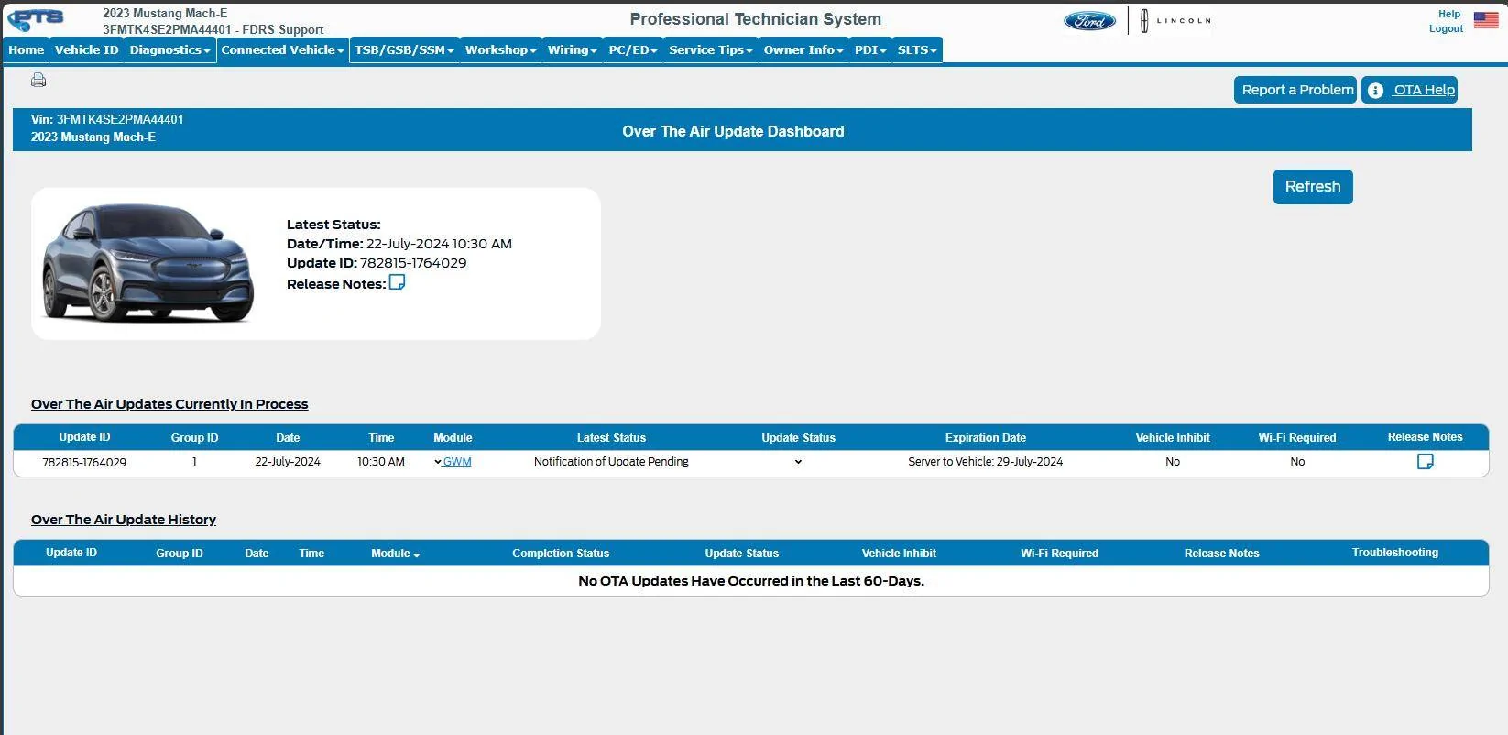Click the Mustang Mach-E vehicle image
1508x735 pixels.
pos(148,263)
